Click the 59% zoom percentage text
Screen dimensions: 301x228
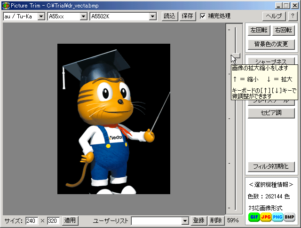(x=233, y=220)
